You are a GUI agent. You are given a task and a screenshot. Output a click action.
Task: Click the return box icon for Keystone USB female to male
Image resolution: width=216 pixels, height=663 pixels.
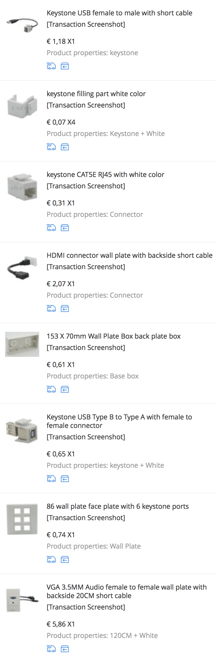[x=65, y=66]
